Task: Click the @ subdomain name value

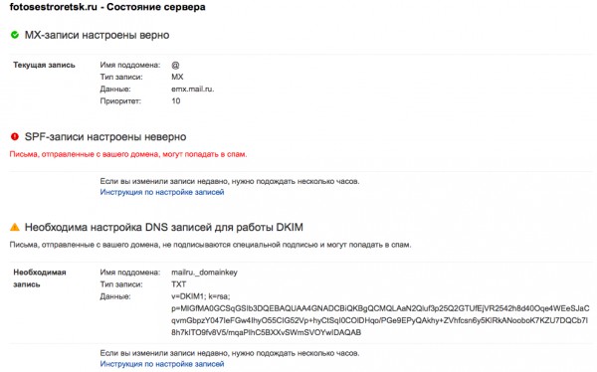Action: [x=175, y=65]
